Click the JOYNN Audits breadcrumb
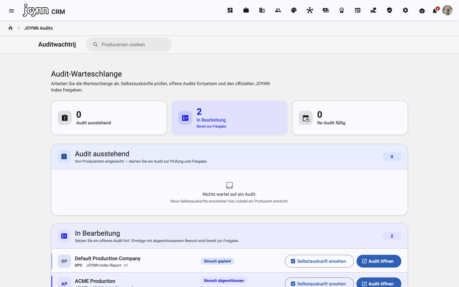Image resolution: width=459 pixels, height=287 pixels. [39, 28]
